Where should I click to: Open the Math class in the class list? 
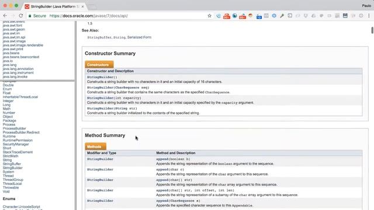pos(6,109)
